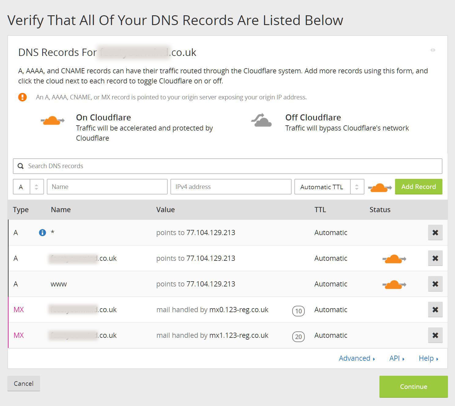The height and width of the screenshot is (406, 455).
Task: Click priority badge 10 on the MX record
Action: tap(298, 311)
